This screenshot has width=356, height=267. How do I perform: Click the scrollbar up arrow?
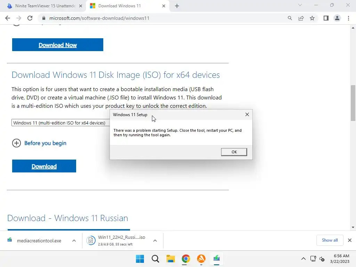pyautogui.click(x=353, y=28)
